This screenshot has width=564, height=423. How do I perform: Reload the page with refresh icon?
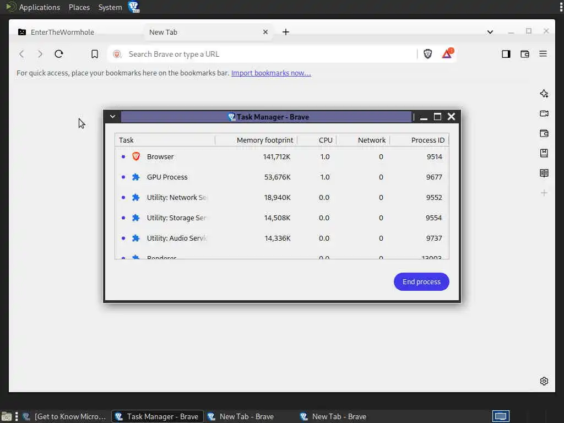click(58, 54)
